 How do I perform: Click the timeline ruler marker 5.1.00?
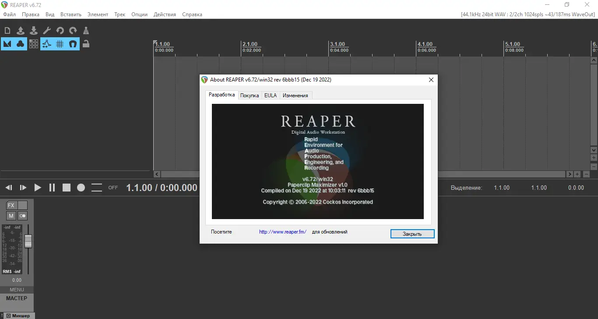pyautogui.click(x=513, y=44)
